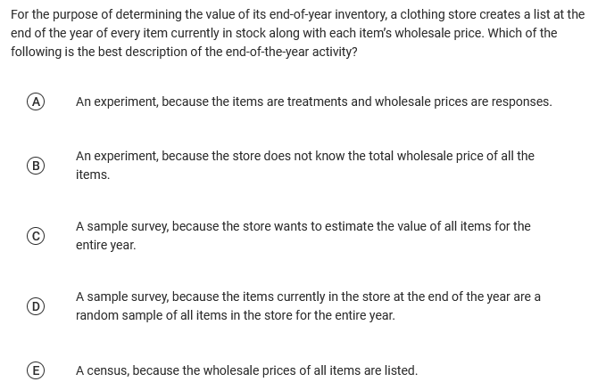The image size is (606, 390).
Task: Click answer text about treatments and responses
Action: 313,102
